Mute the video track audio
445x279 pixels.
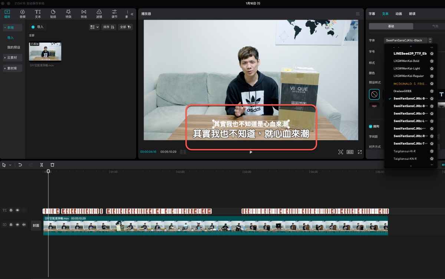coord(24,225)
